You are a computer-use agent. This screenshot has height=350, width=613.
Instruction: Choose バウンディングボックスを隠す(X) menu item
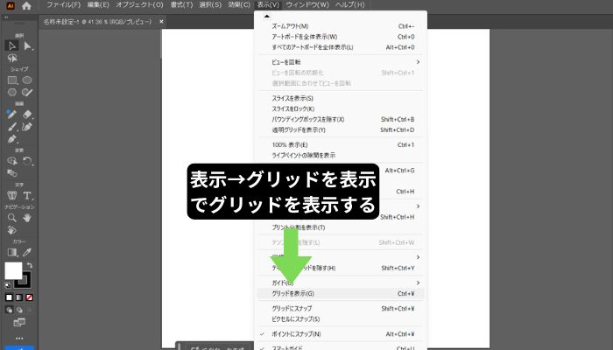point(340,120)
